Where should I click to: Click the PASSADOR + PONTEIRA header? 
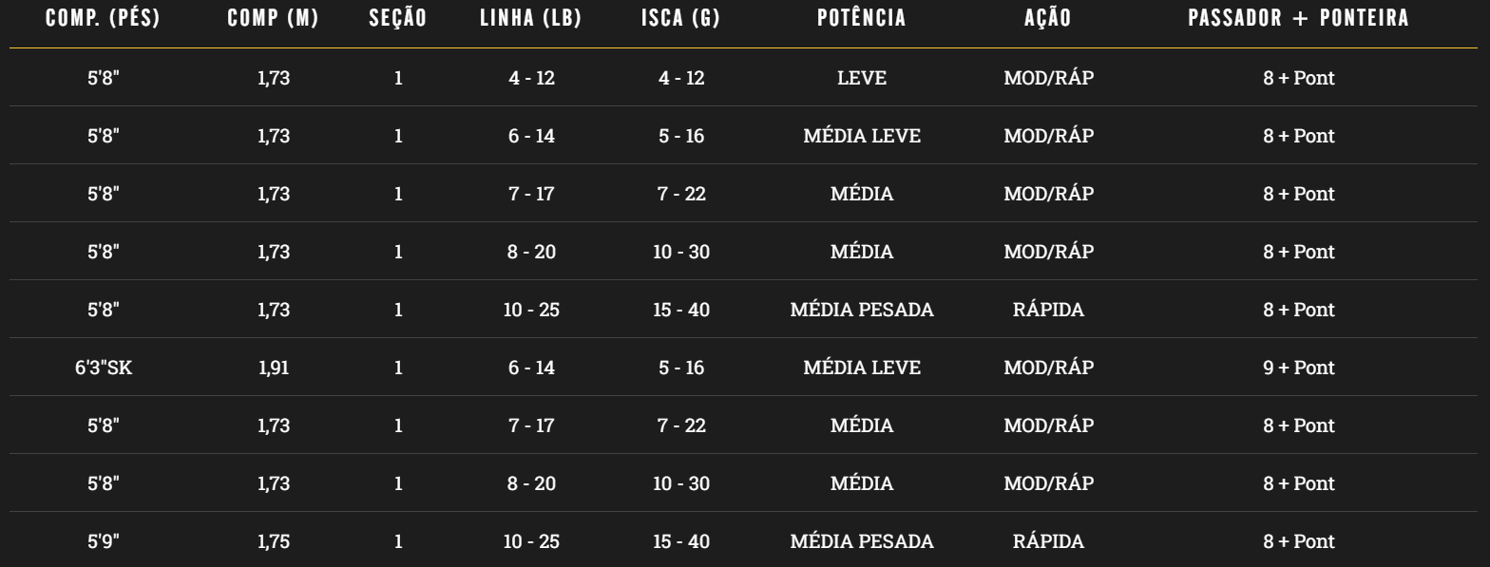(1299, 18)
